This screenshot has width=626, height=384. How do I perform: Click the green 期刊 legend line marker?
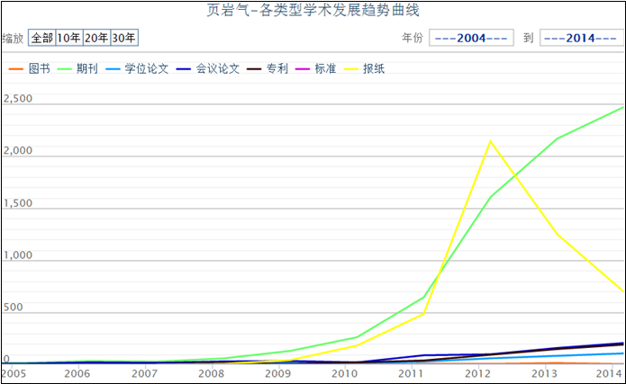[x=64, y=69]
